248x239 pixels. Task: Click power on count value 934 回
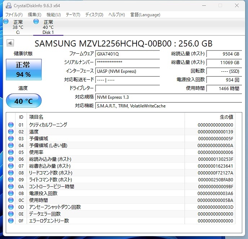(x=224, y=80)
